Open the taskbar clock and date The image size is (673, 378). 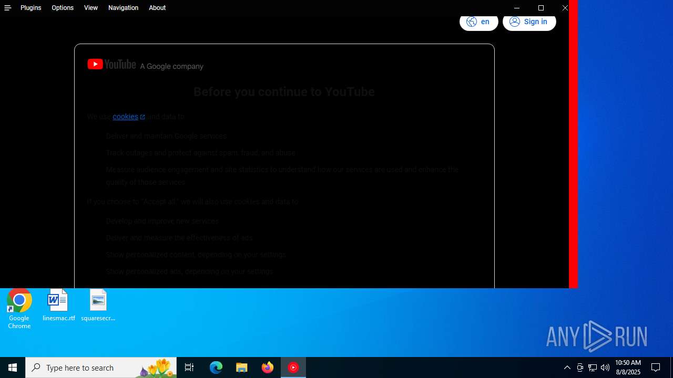(x=628, y=367)
